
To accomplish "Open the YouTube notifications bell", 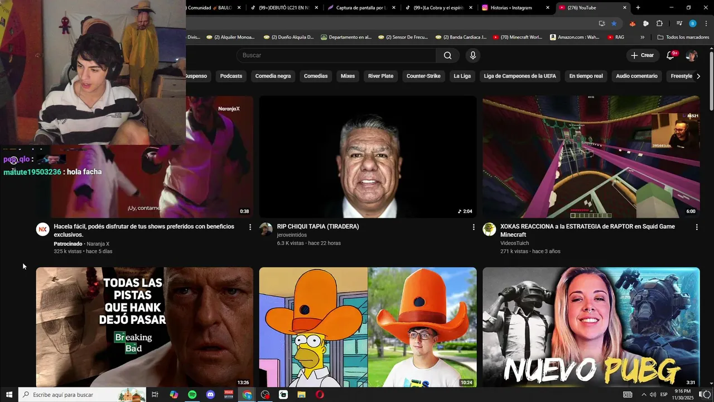I will [671, 55].
